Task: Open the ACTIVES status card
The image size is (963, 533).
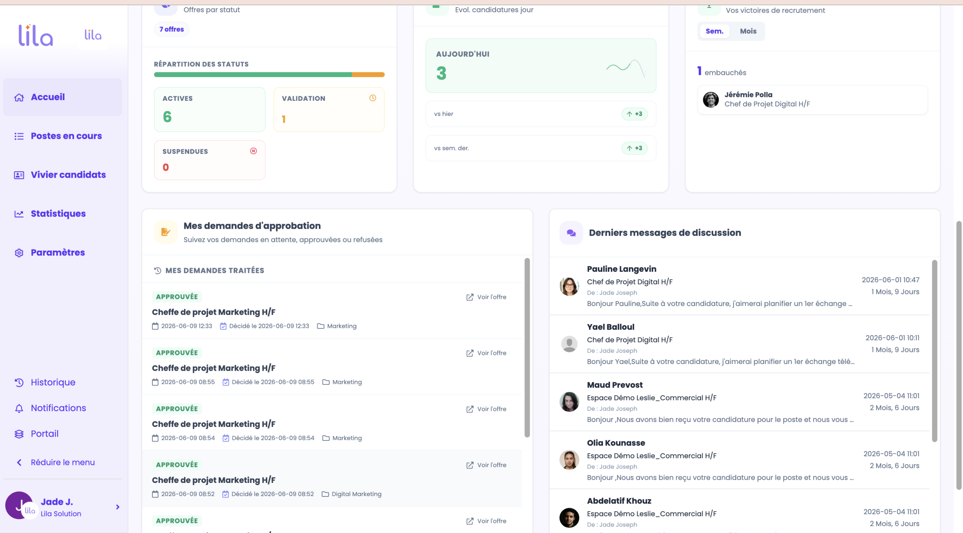Action: click(x=210, y=110)
